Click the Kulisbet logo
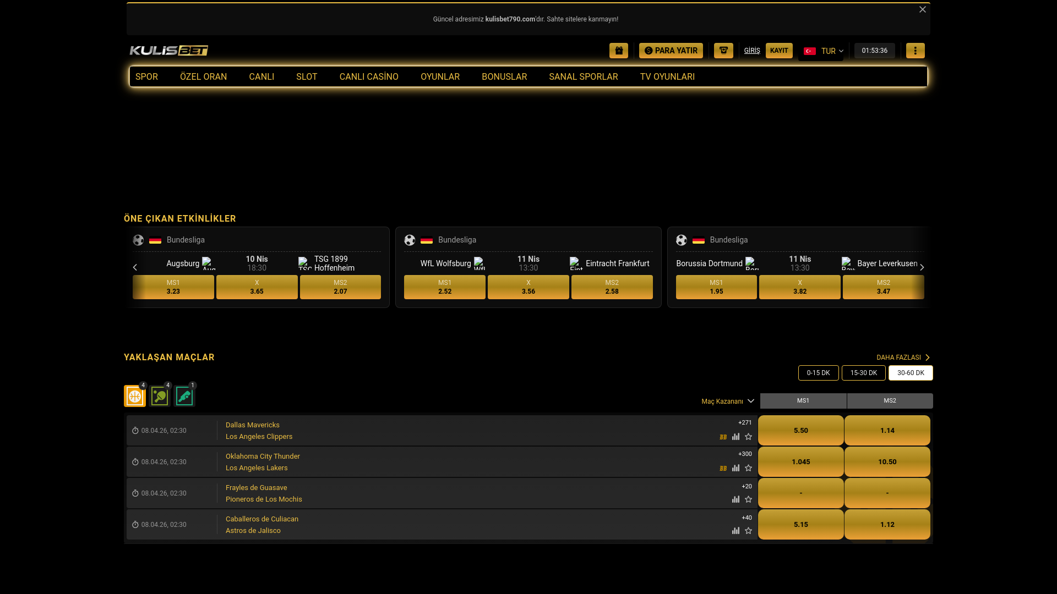Image resolution: width=1057 pixels, height=594 pixels. coord(169,51)
